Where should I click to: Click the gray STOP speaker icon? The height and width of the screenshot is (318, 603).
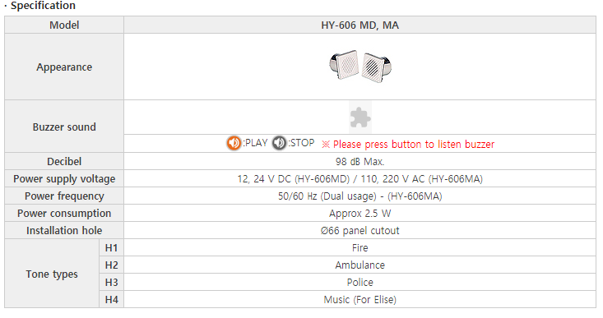(x=279, y=143)
